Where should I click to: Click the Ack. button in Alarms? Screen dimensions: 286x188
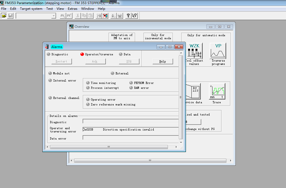pyautogui.click(x=95, y=62)
